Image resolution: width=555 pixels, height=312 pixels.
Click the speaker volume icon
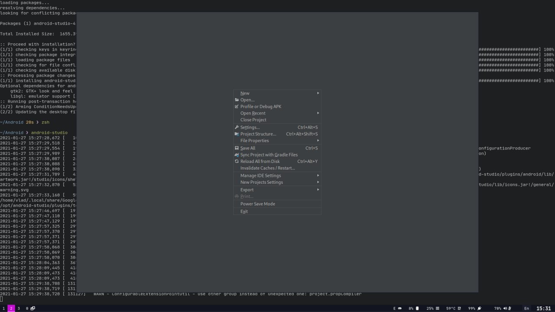click(x=505, y=309)
